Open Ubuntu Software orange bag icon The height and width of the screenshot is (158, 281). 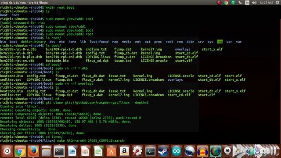point(111,151)
